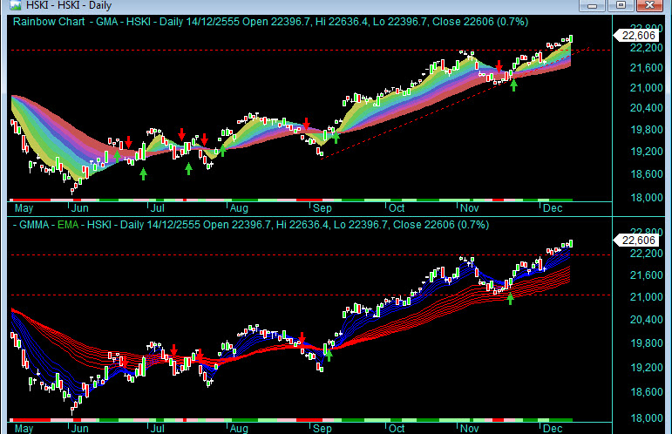Click 18,600 on the GMMA pane price axis
Screen dimensions: 672x434
646,392
